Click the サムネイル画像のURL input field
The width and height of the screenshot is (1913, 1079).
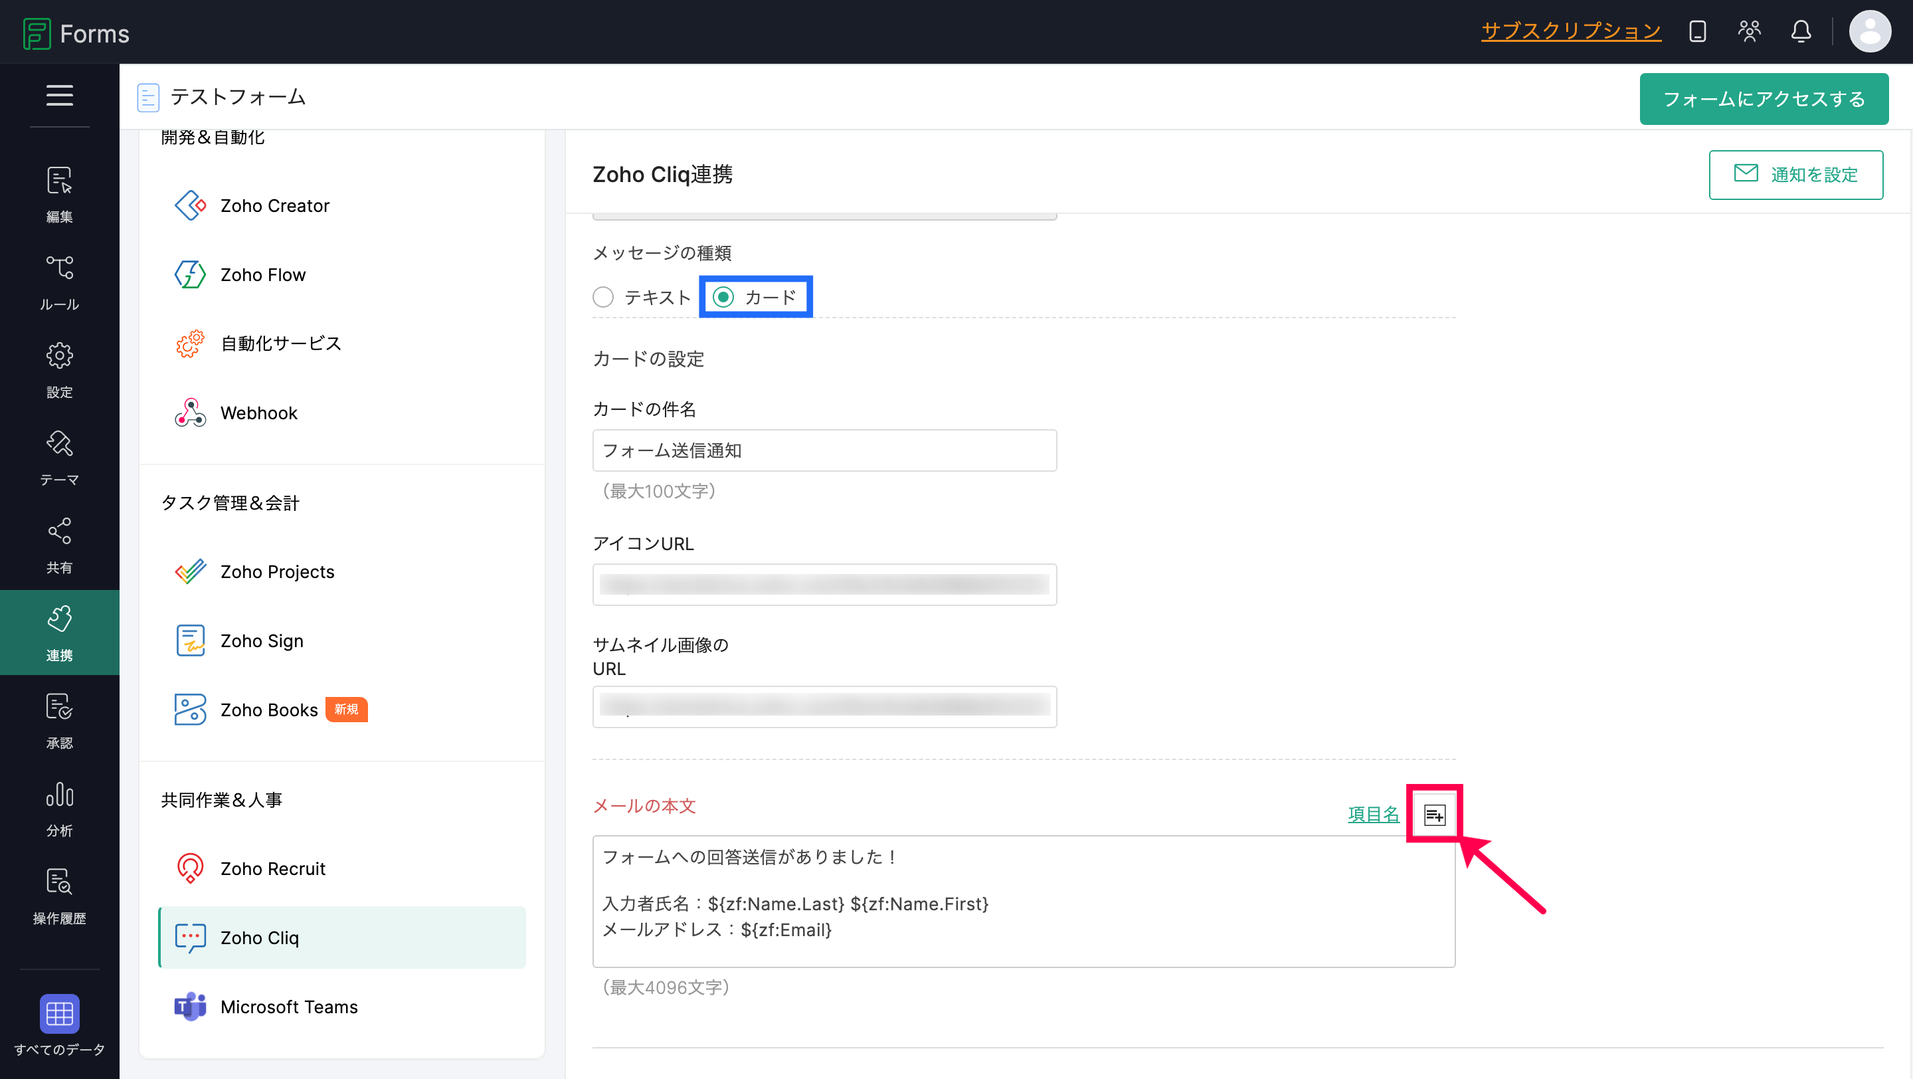[824, 707]
